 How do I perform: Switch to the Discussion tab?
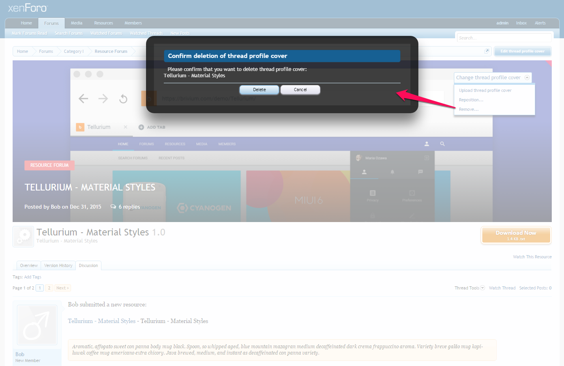point(88,265)
